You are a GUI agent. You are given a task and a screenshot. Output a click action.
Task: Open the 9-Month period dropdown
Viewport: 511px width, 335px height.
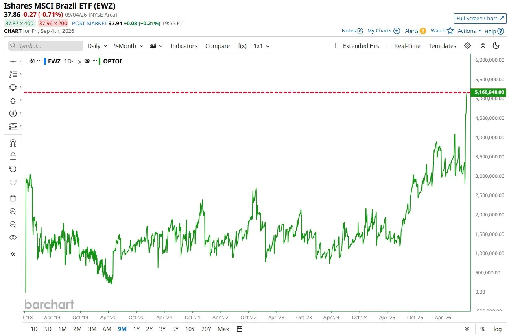pos(128,46)
